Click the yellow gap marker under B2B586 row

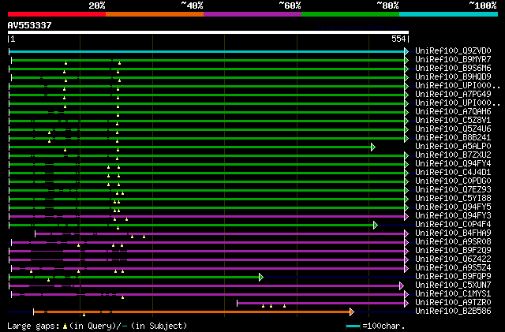84,315
